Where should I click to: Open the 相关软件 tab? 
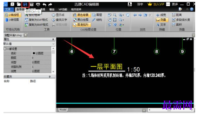[x=76, y=9]
